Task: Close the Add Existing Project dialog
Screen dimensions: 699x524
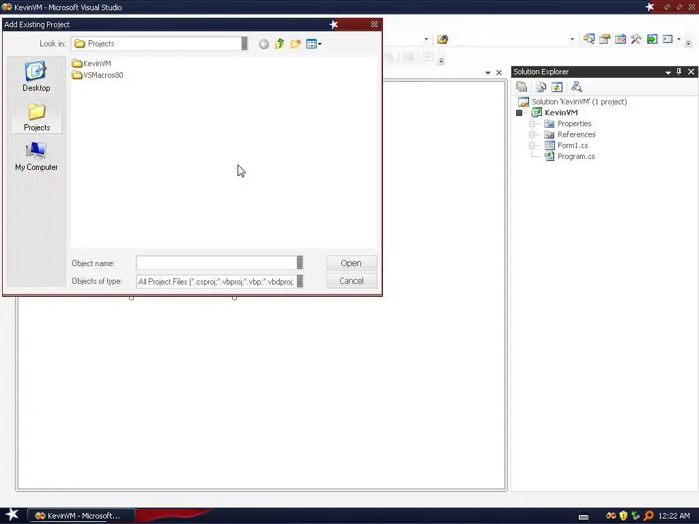Action: [x=375, y=25]
